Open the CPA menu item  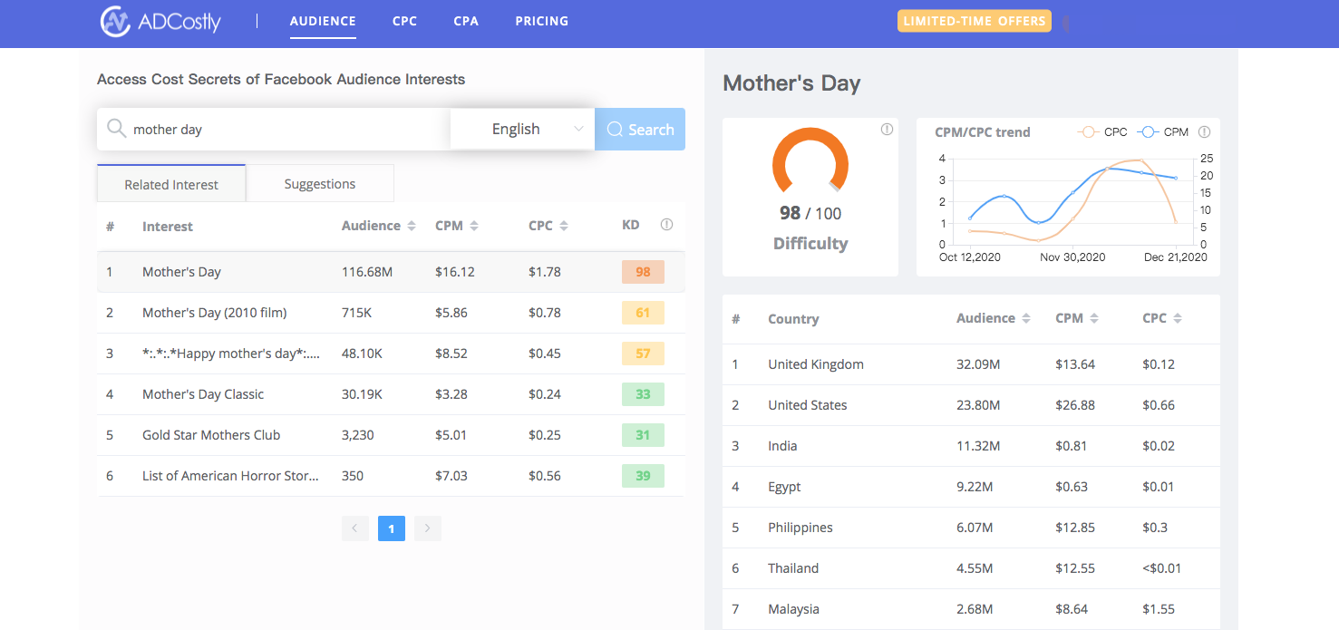(466, 21)
